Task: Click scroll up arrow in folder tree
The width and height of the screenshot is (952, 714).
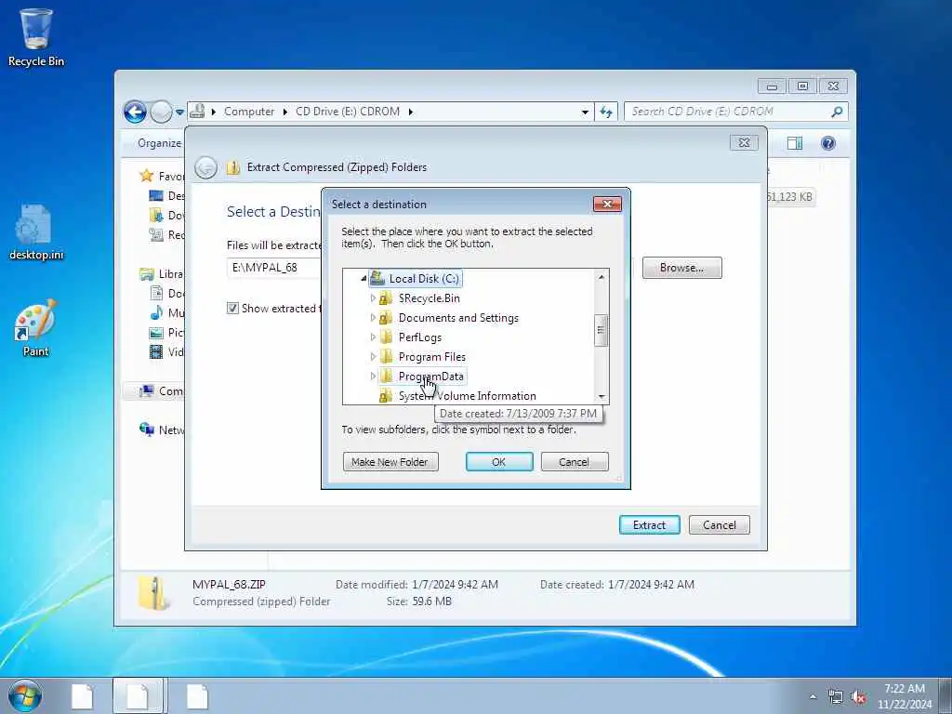Action: pyautogui.click(x=602, y=277)
